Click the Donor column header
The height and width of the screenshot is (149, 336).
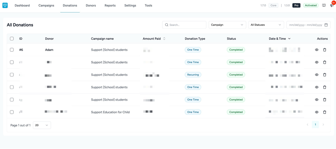pos(49,38)
